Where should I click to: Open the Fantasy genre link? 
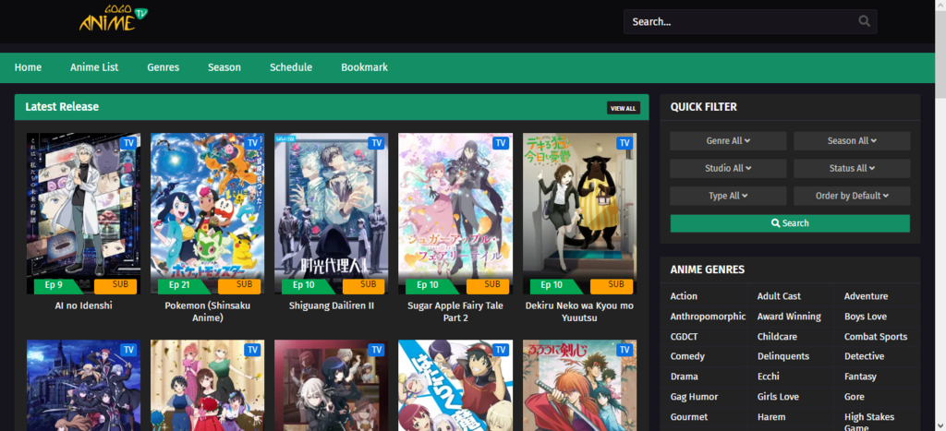860,377
